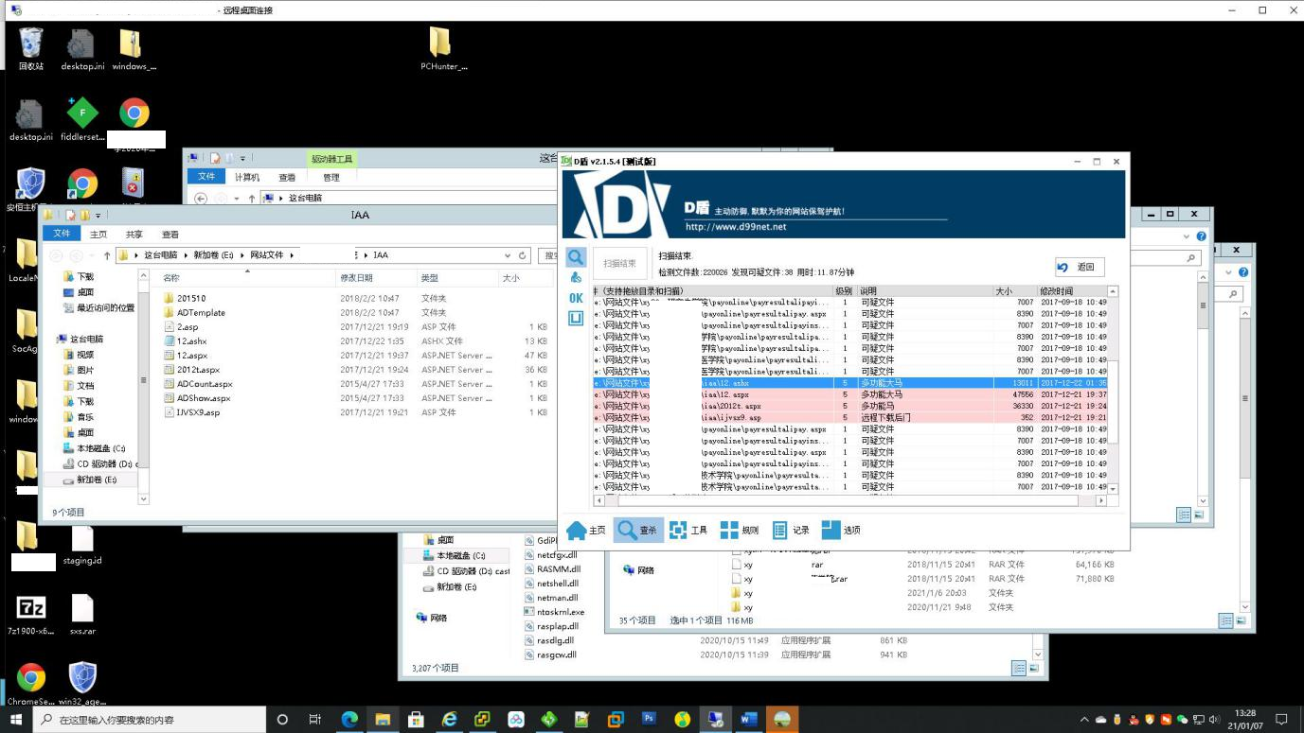Select the 12.ashx file in IAA folder

[191, 341]
